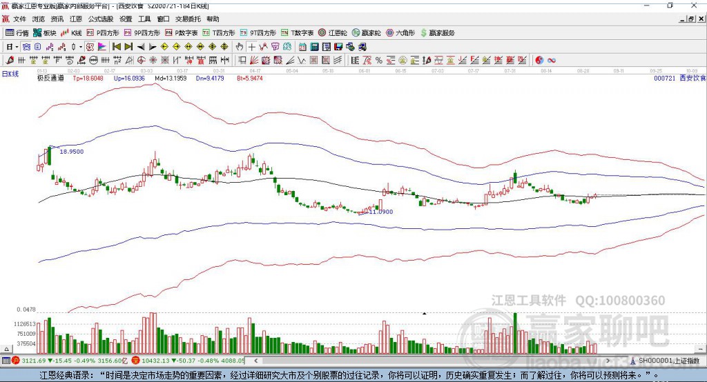Click the 11.0900 low price label
The image size is (707, 382).
coord(381,212)
